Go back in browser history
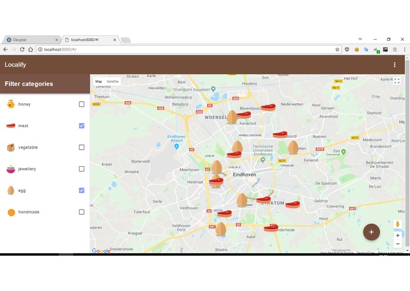This screenshot has width=410, height=291. pyautogui.click(x=5, y=49)
